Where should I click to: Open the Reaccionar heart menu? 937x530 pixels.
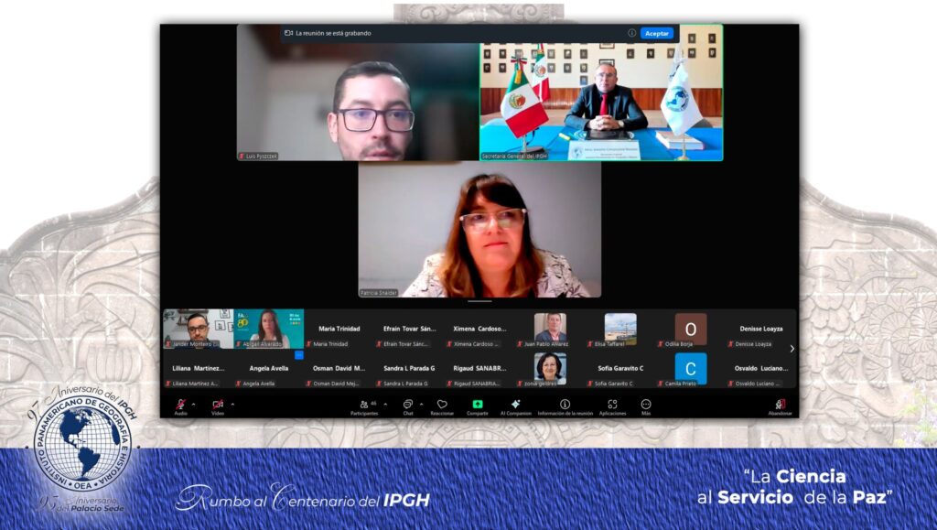coord(442,406)
